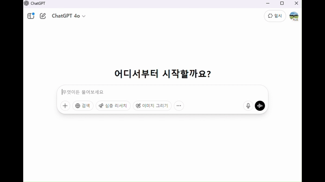Open the sidebar panel toggle
The height and width of the screenshot is (182, 325).
click(x=31, y=16)
